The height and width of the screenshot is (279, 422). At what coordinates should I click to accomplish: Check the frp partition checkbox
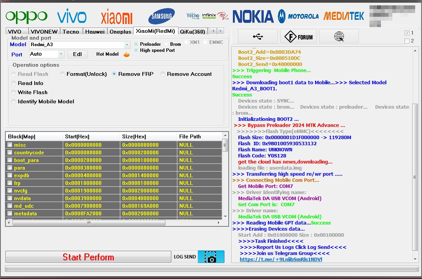(10, 183)
